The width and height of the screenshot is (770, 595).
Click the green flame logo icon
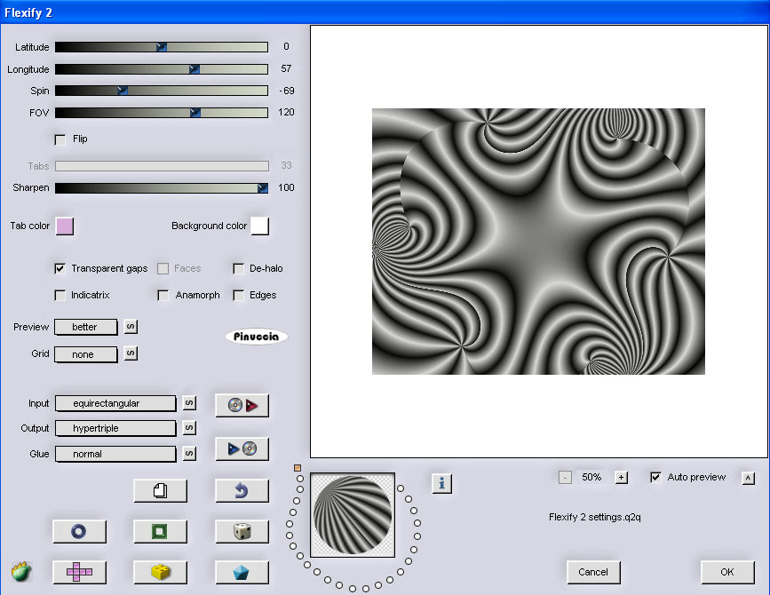(x=21, y=571)
